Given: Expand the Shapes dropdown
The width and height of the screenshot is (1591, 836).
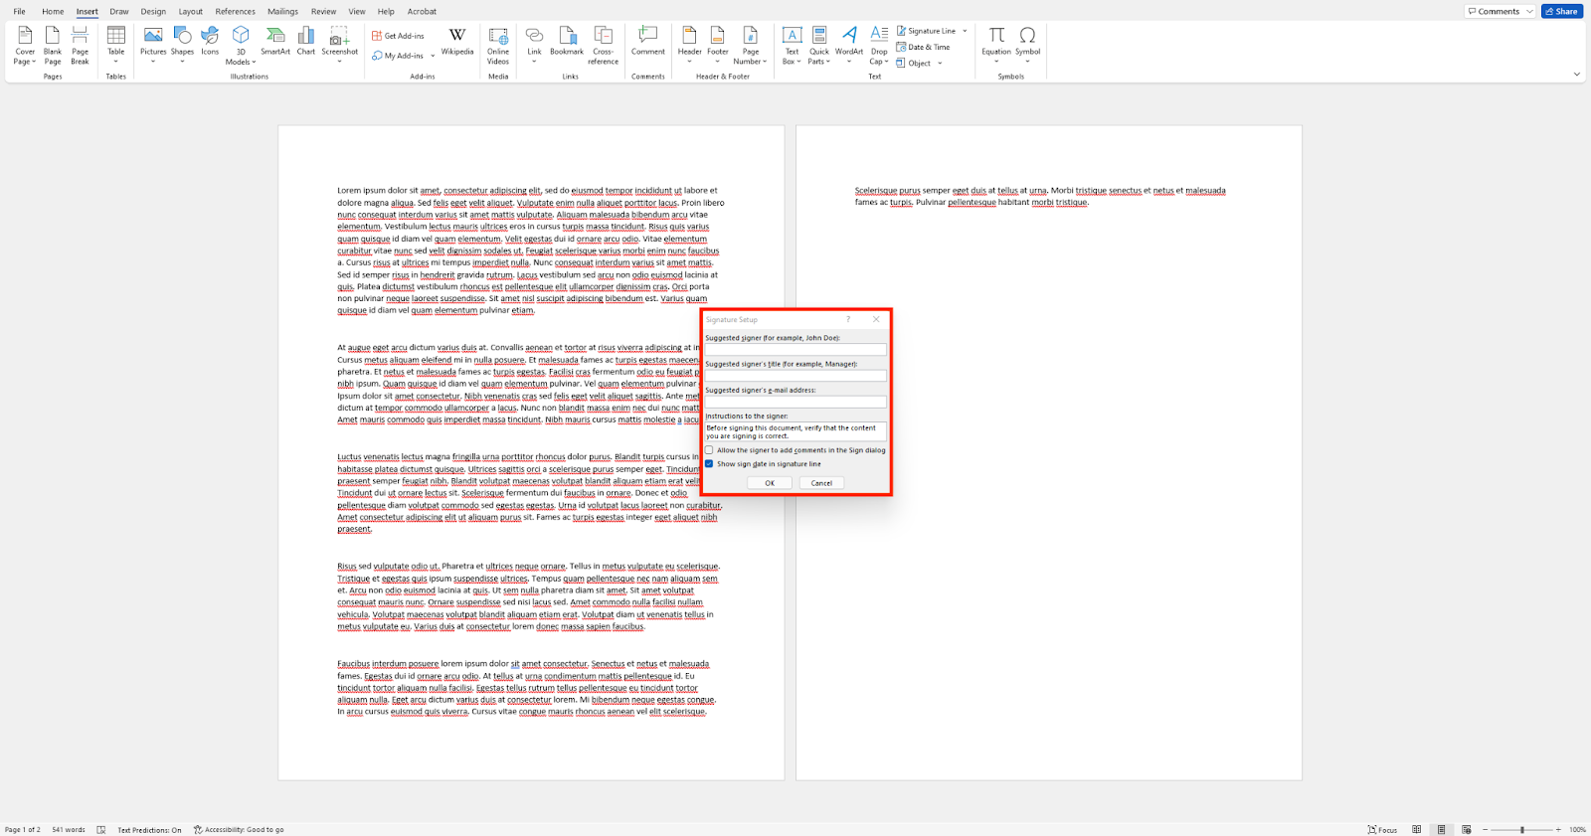Looking at the screenshot, I should click(x=182, y=62).
